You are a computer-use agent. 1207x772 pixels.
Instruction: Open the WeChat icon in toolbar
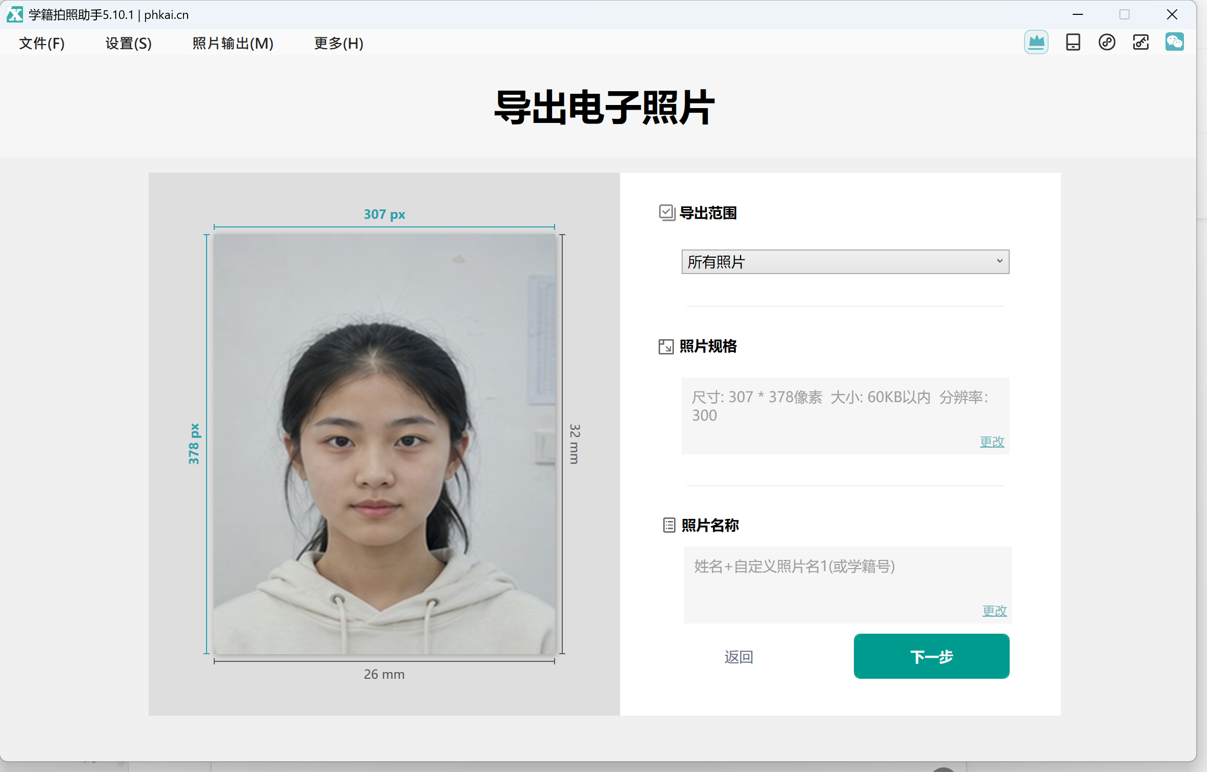1174,42
